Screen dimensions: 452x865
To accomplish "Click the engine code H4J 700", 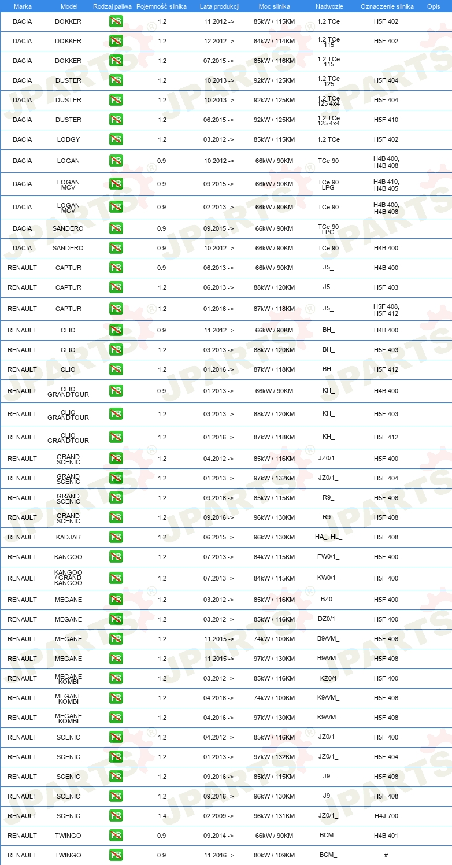I will tap(386, 816).
